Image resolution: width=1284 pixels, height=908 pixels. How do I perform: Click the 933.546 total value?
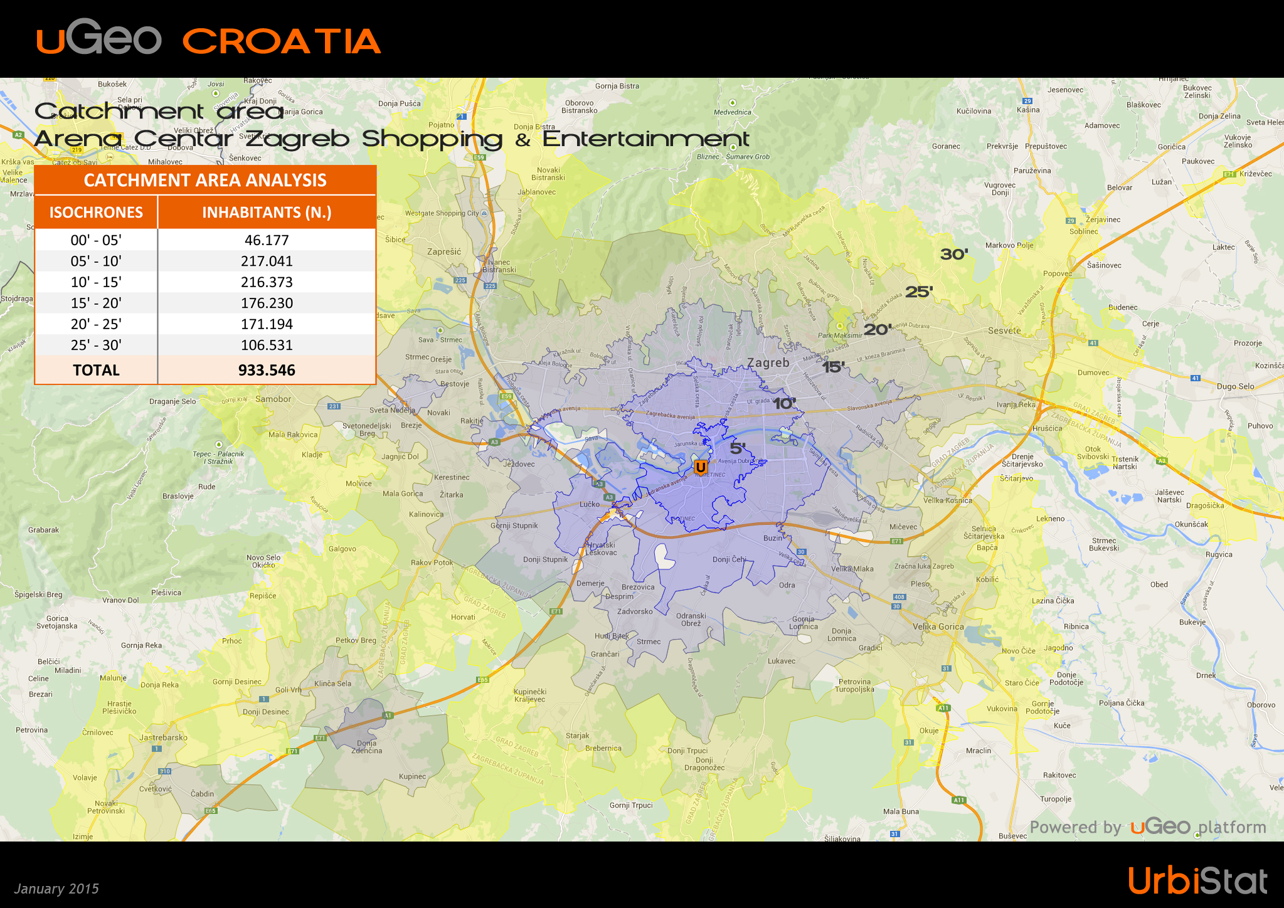tap(267, 370)
